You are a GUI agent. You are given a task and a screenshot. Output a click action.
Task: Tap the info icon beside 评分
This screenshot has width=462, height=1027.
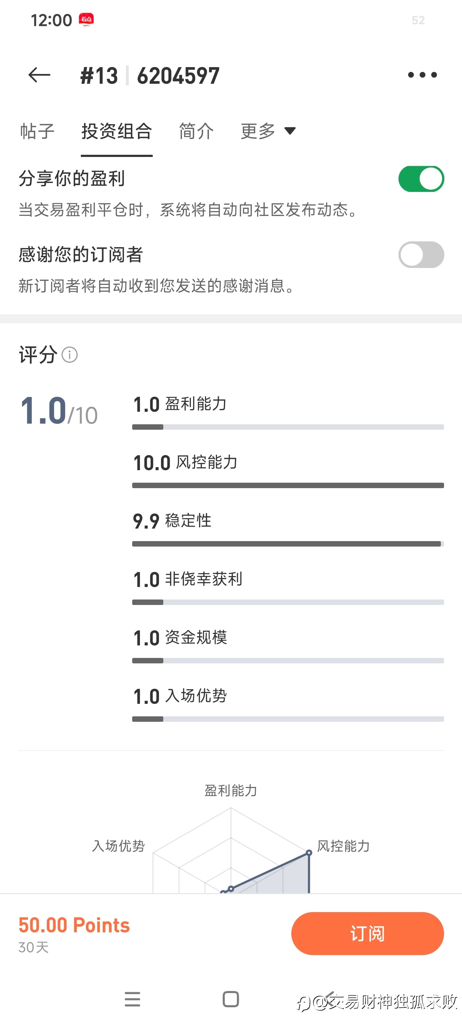[70, 354]
